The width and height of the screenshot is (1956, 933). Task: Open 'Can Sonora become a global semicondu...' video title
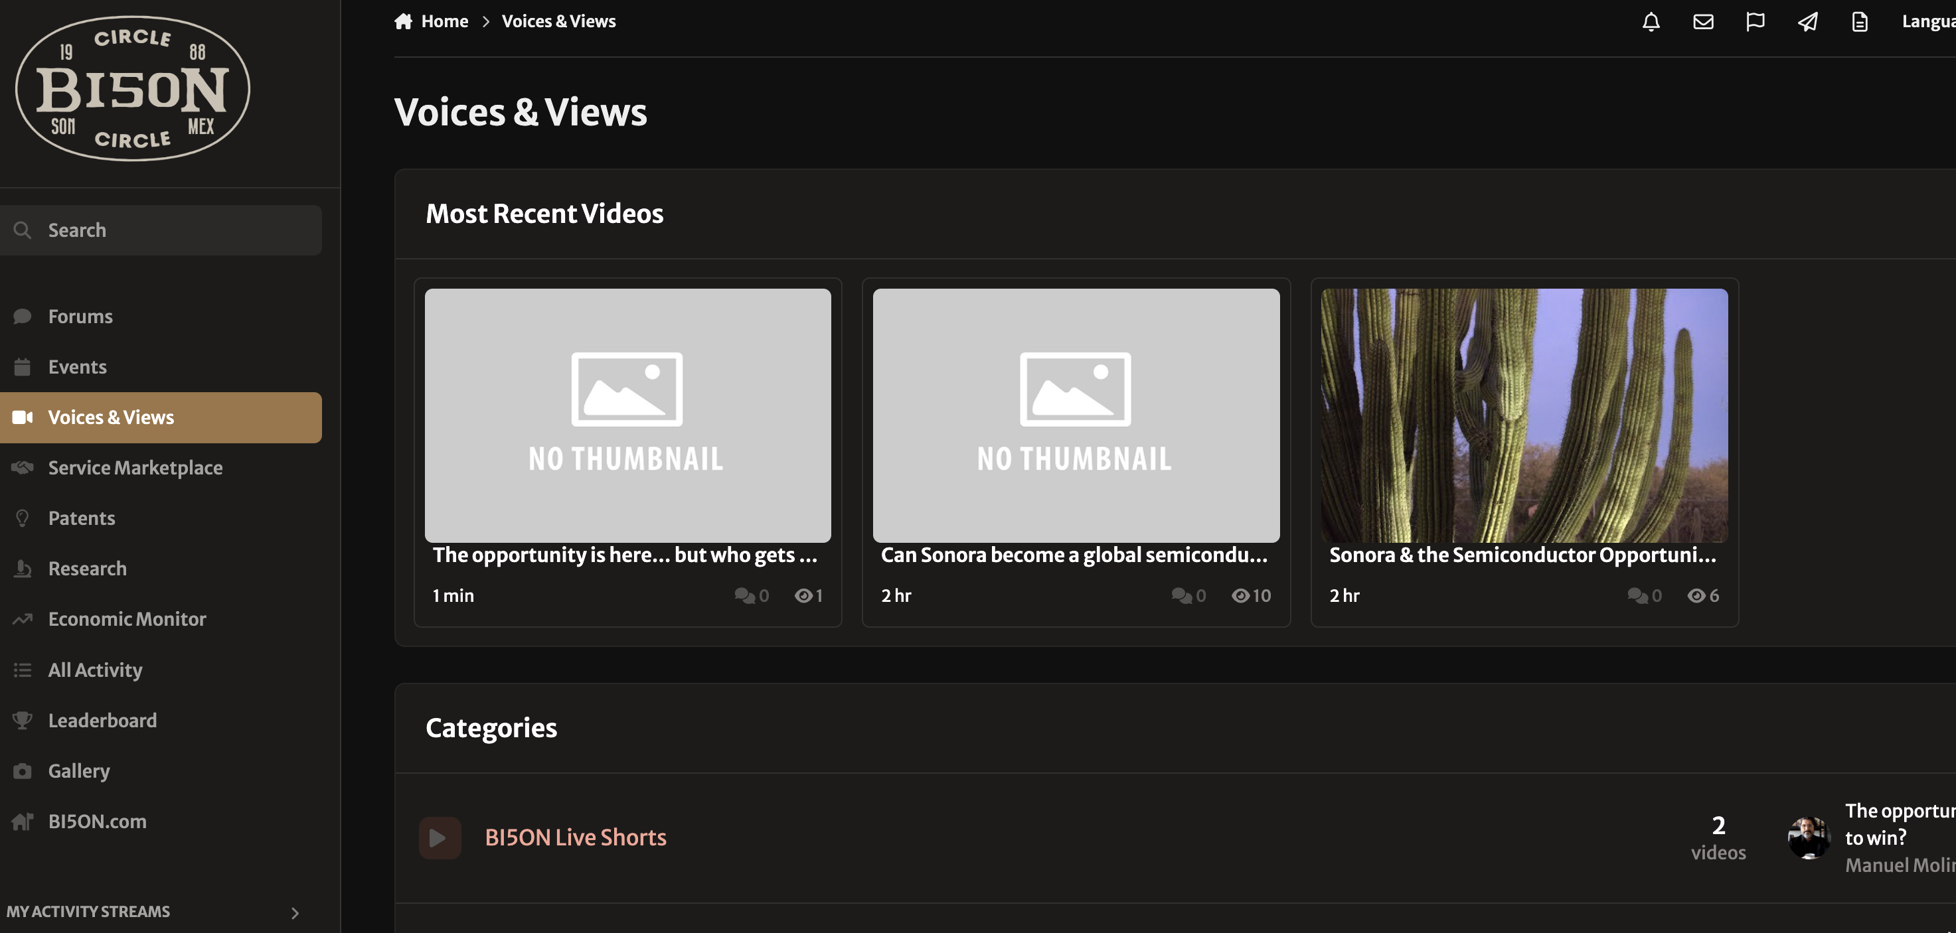pos(1074,555)
